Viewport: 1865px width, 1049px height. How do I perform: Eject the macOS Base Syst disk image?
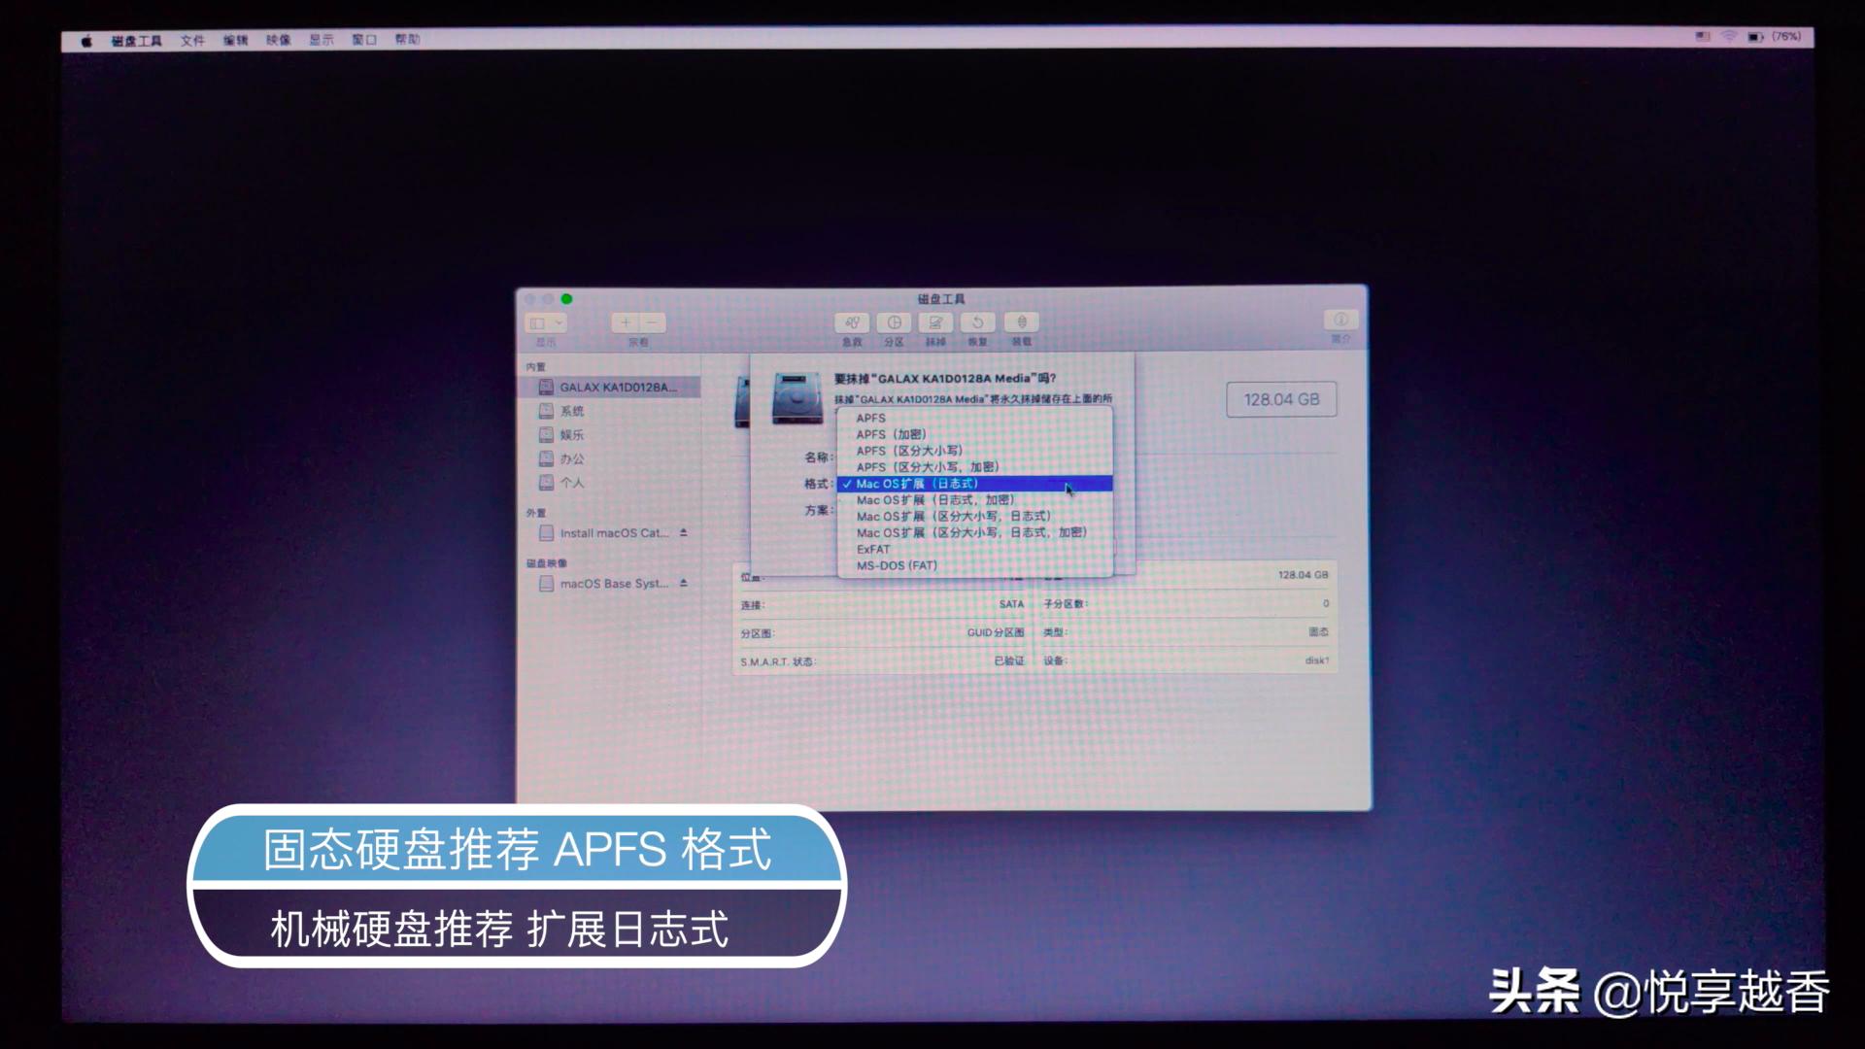tap(683, 583)
